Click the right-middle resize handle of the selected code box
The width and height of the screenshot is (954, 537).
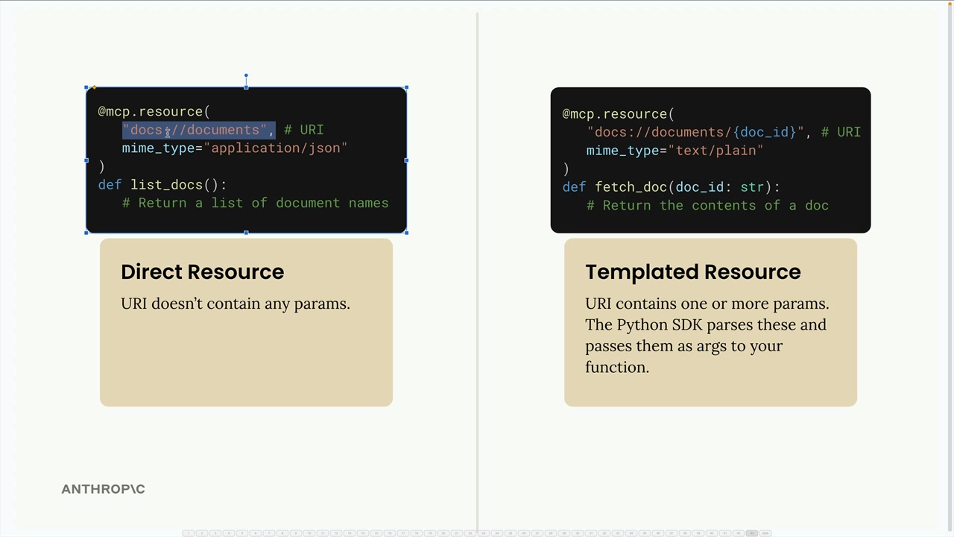coord(406,160)
